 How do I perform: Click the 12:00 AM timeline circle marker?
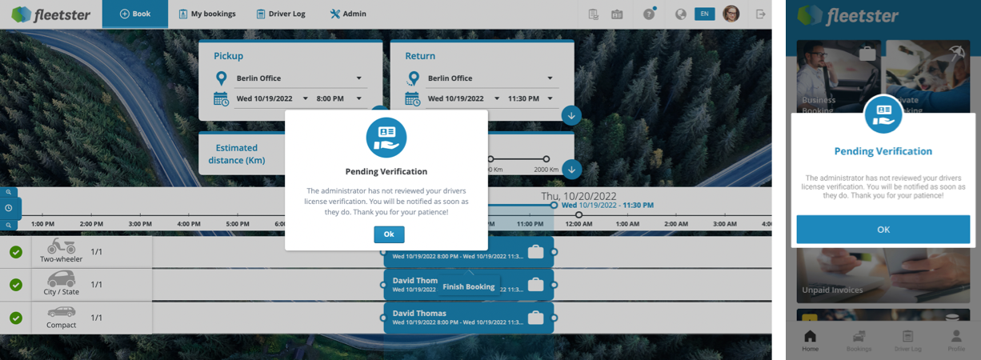579,214
